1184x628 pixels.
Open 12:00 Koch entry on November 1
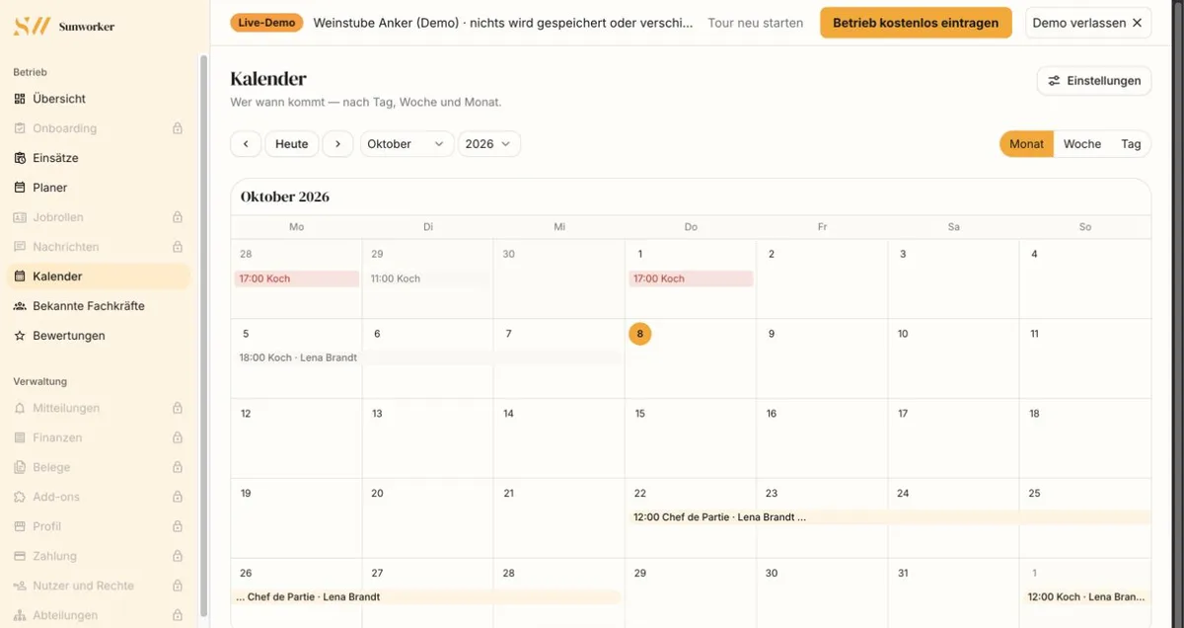pos(1086,596)
